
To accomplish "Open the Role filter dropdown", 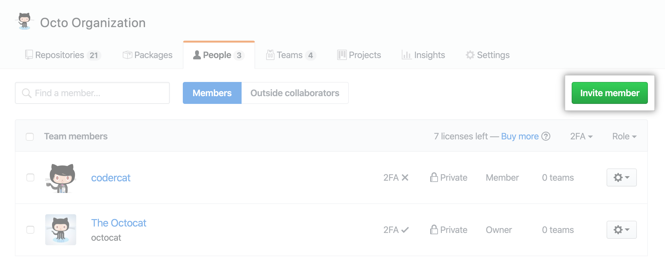I will click(x=624, y=136).
